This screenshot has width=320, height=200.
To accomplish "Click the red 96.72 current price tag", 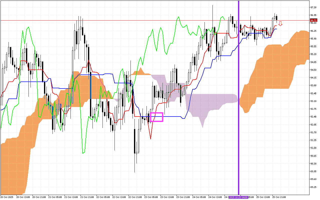I will (313, 20).
